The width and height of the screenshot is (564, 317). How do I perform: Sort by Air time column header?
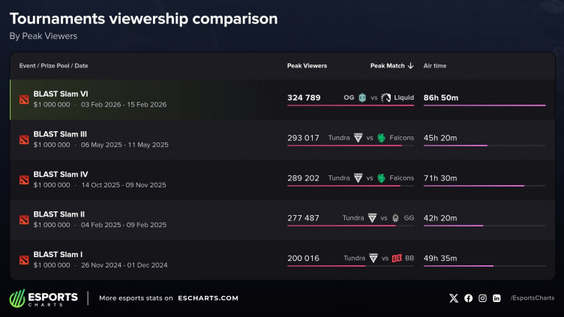(x=435, y=66)
